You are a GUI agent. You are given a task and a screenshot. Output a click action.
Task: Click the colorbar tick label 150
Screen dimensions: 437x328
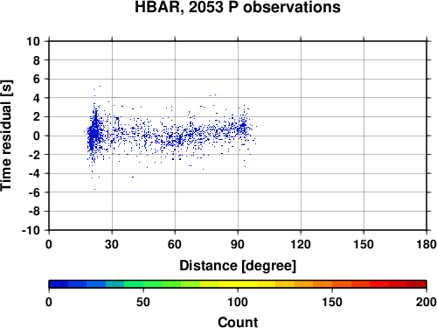(332, 302)
